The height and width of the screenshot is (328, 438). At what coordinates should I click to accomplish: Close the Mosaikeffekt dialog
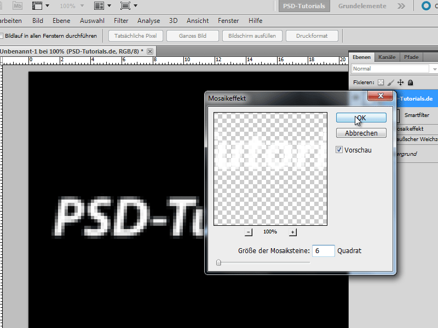tap(381, 96)
